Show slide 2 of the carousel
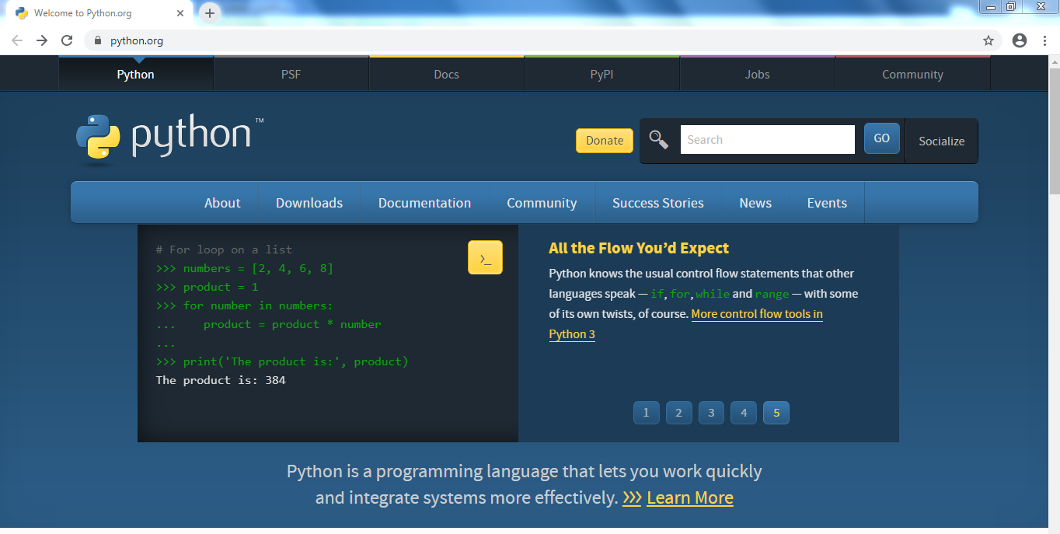 point(678,413)
